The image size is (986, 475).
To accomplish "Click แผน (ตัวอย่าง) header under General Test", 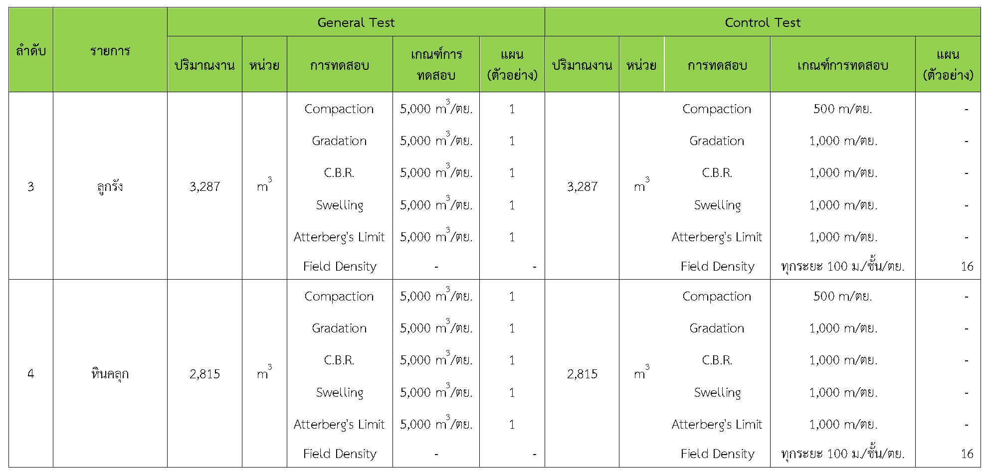I will click(x=512, y=65).
